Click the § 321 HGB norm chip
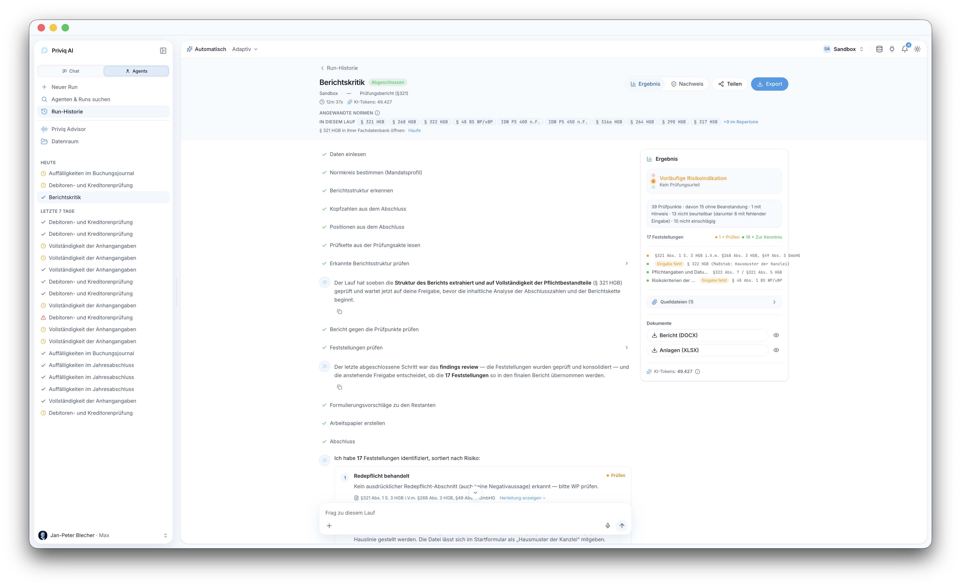Image resolution: width=961 pixels, height=587 pixels. point(372,122)
